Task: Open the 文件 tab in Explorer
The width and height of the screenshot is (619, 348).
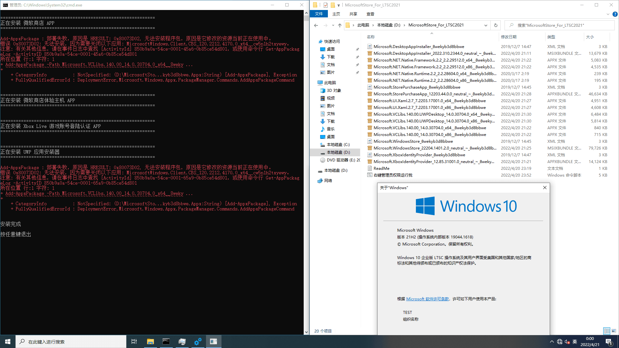Action: (x=319, y=14)
